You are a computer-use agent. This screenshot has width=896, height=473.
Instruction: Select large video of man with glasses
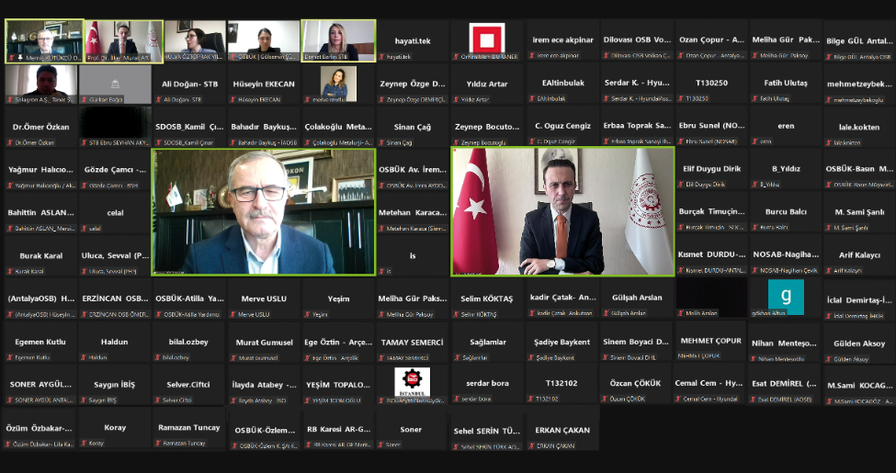(x=264, y=212)
